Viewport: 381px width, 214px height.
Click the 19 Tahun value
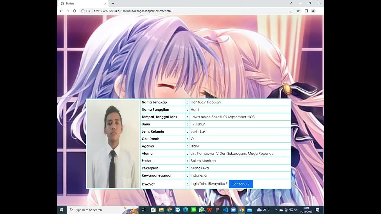pyautogui.click(x=198, y=124)
